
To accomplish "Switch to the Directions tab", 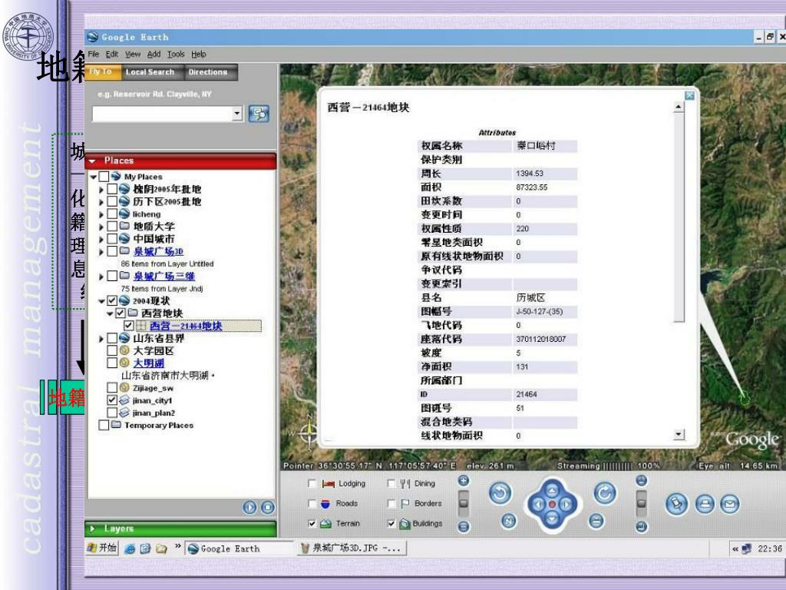I will pos(211,72).
